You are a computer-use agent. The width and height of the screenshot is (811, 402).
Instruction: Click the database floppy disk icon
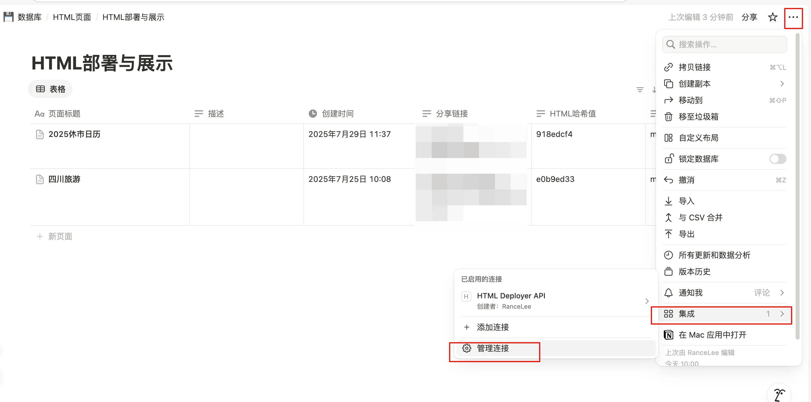(9, 17)
